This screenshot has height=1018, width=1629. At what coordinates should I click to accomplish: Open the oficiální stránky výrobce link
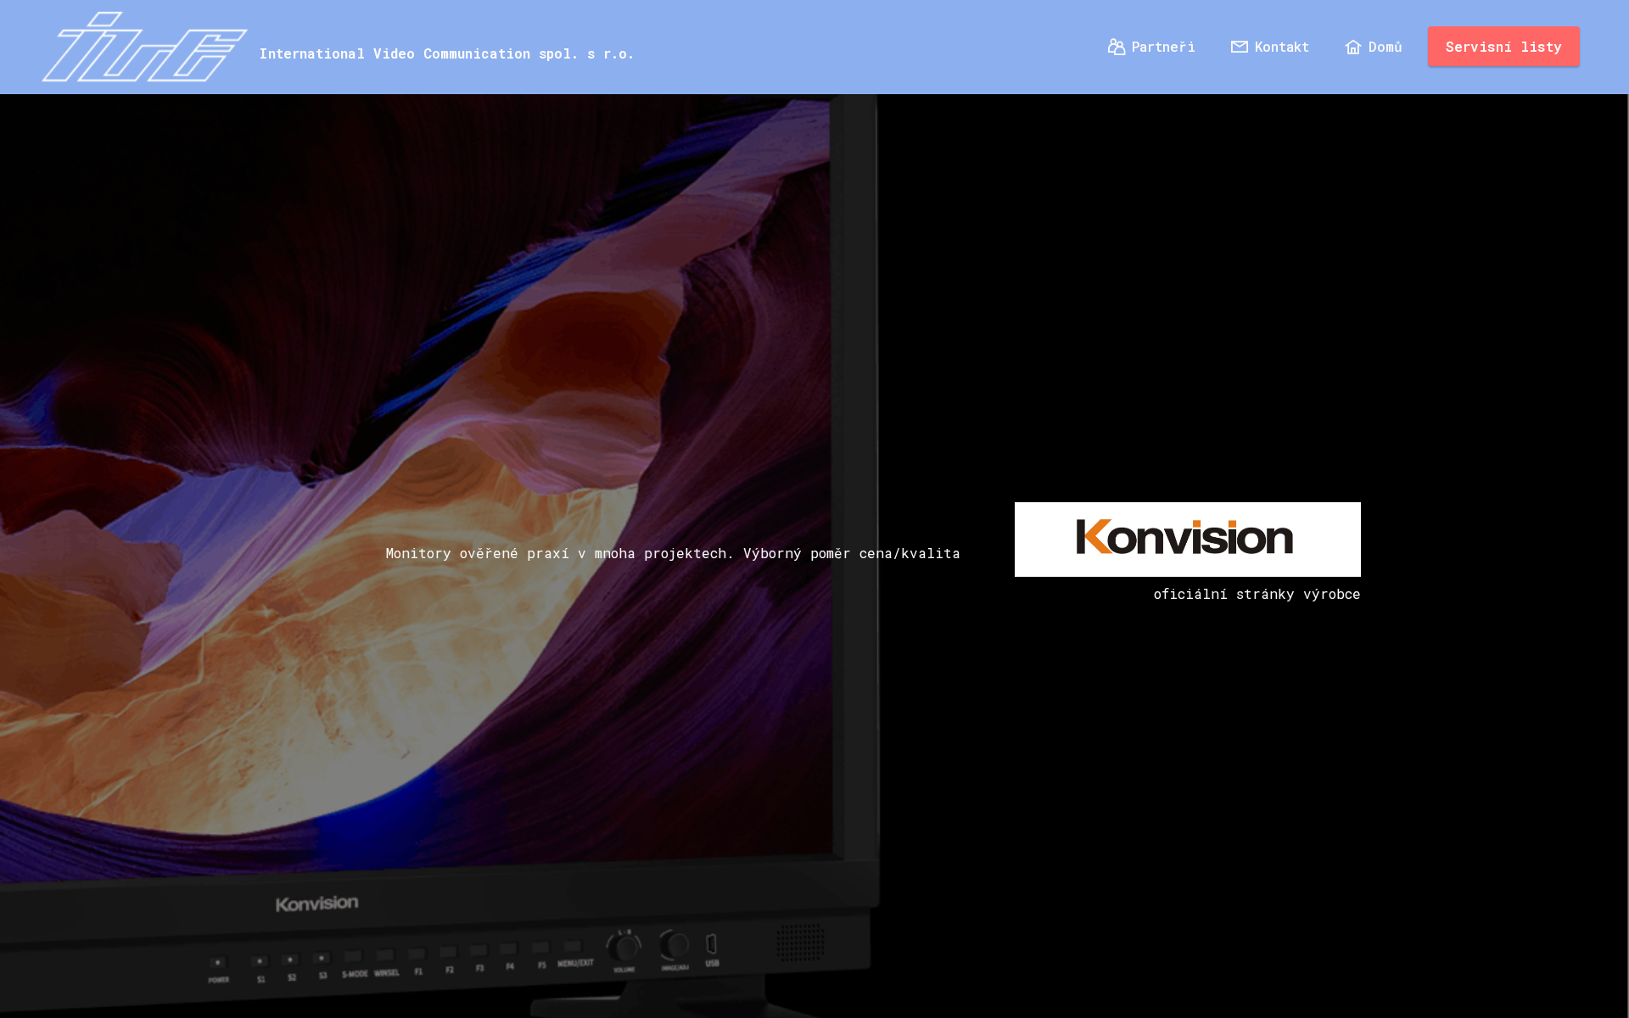pyautogui.click(x=1257, y=594)
